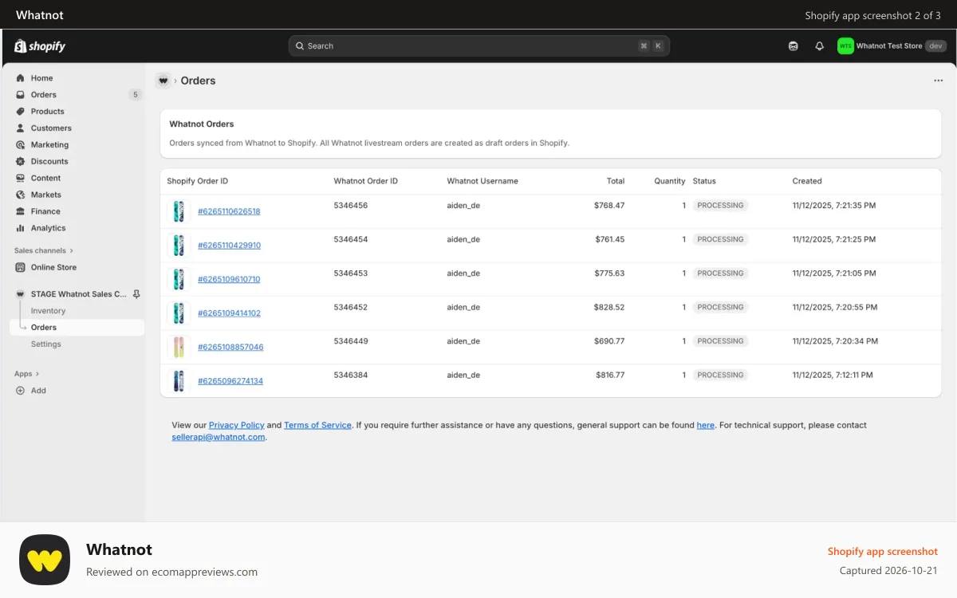Open order link #6265096274134
Image resolution: width=957 pixels, height=598 pixels.
pos(230,381)
